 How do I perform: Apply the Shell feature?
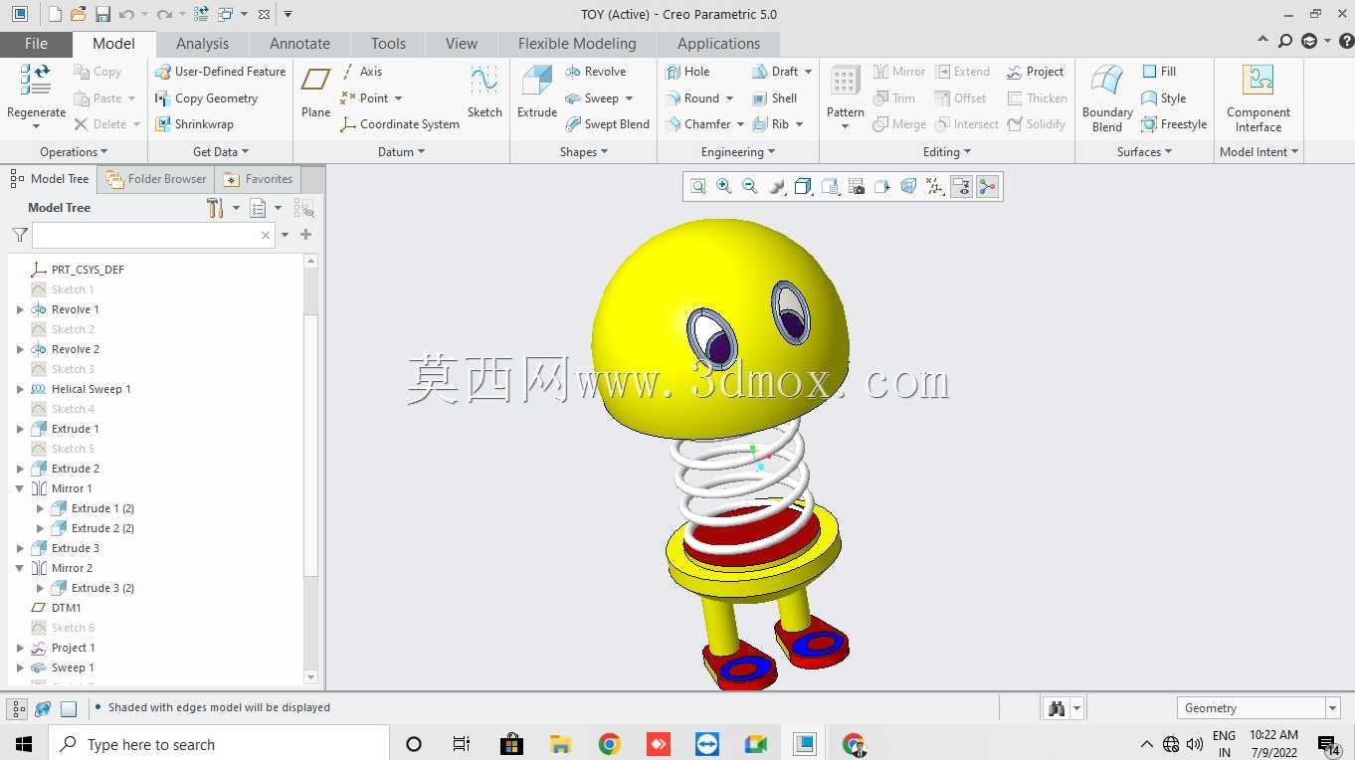(775, 98)
